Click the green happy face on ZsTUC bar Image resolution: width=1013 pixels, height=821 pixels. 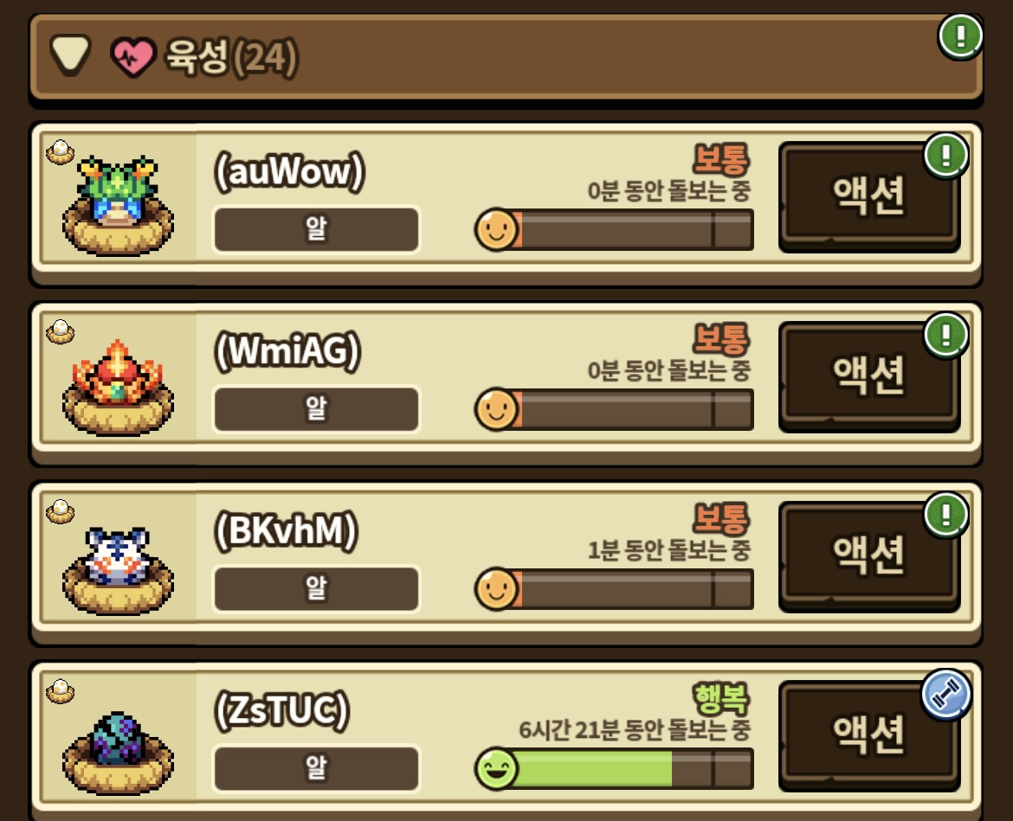tap(496, 768)
